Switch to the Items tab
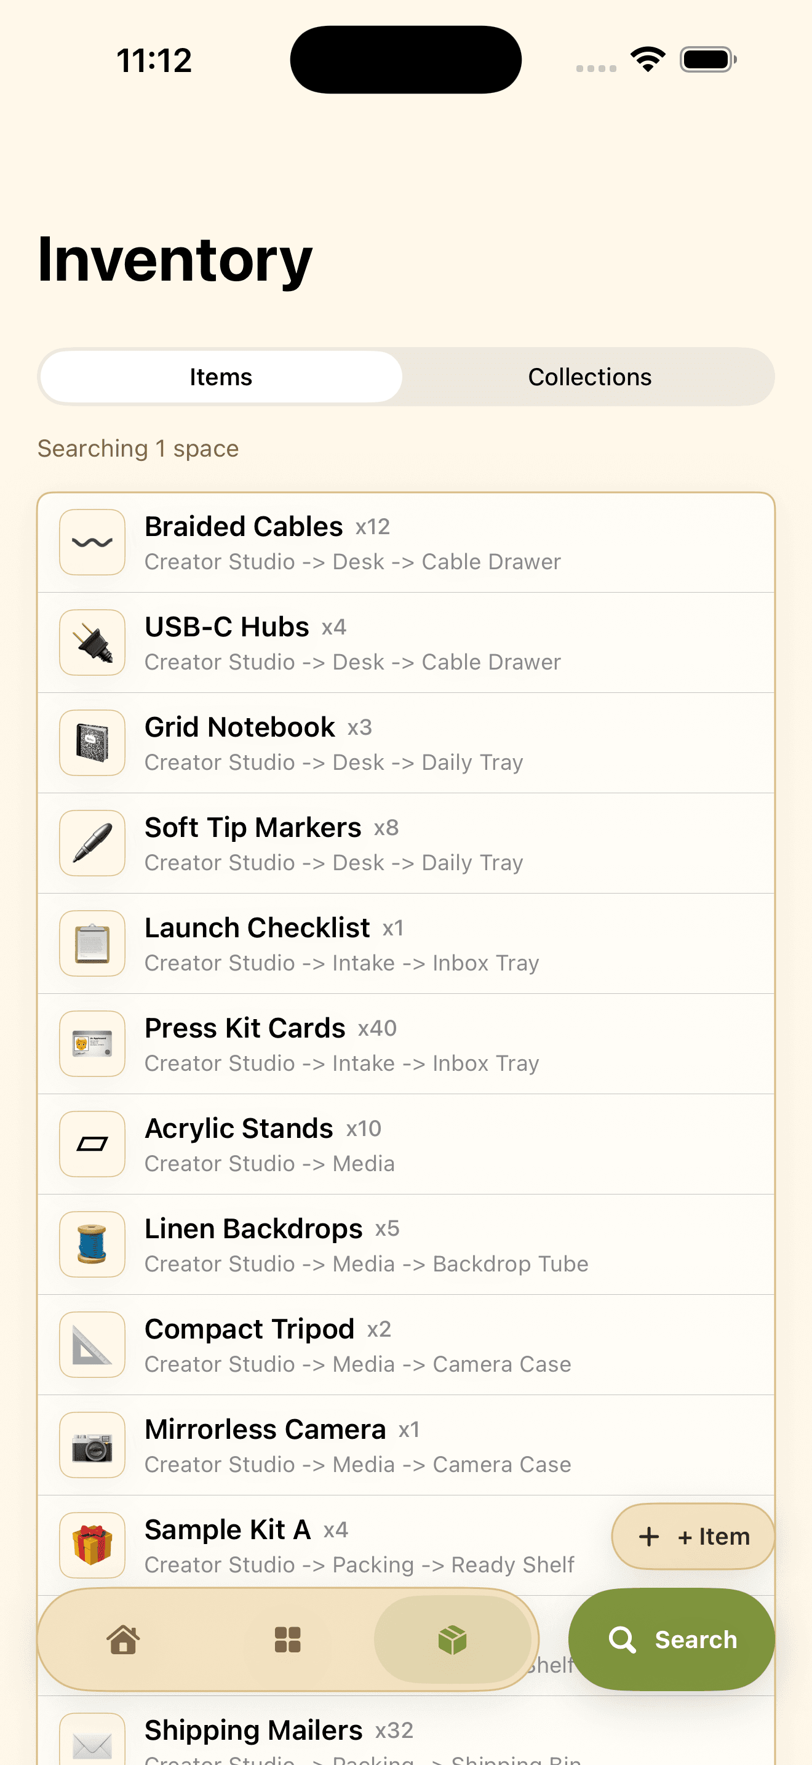 click(221, 377)
